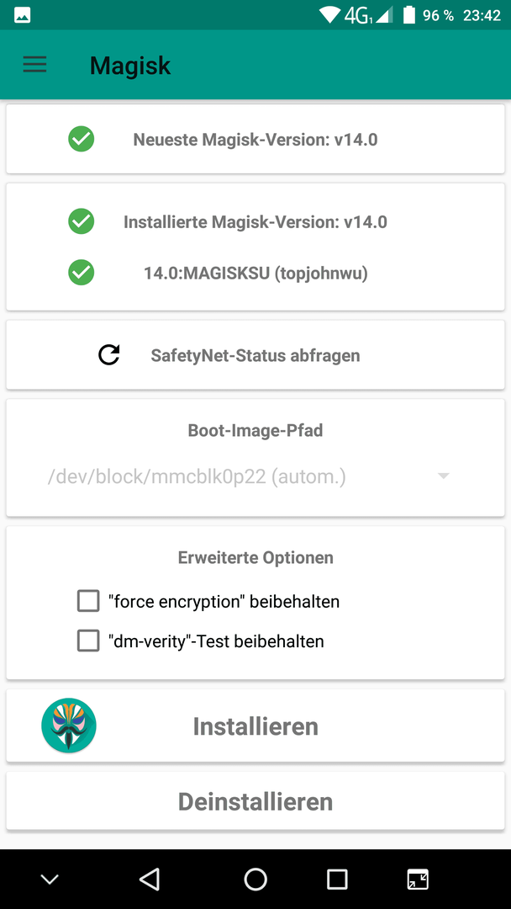This screenshot has height=909, width=511.
Task: Tap checkmark beside MAGISKSU entry
Action: tap(81, 273)
